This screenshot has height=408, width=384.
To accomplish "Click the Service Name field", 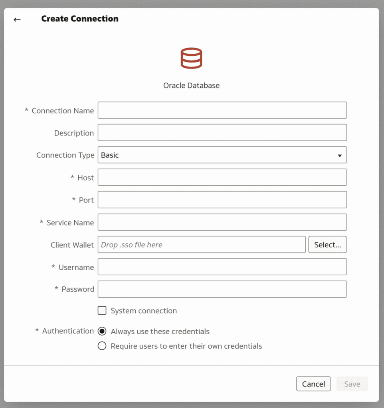I will (222, 222).
